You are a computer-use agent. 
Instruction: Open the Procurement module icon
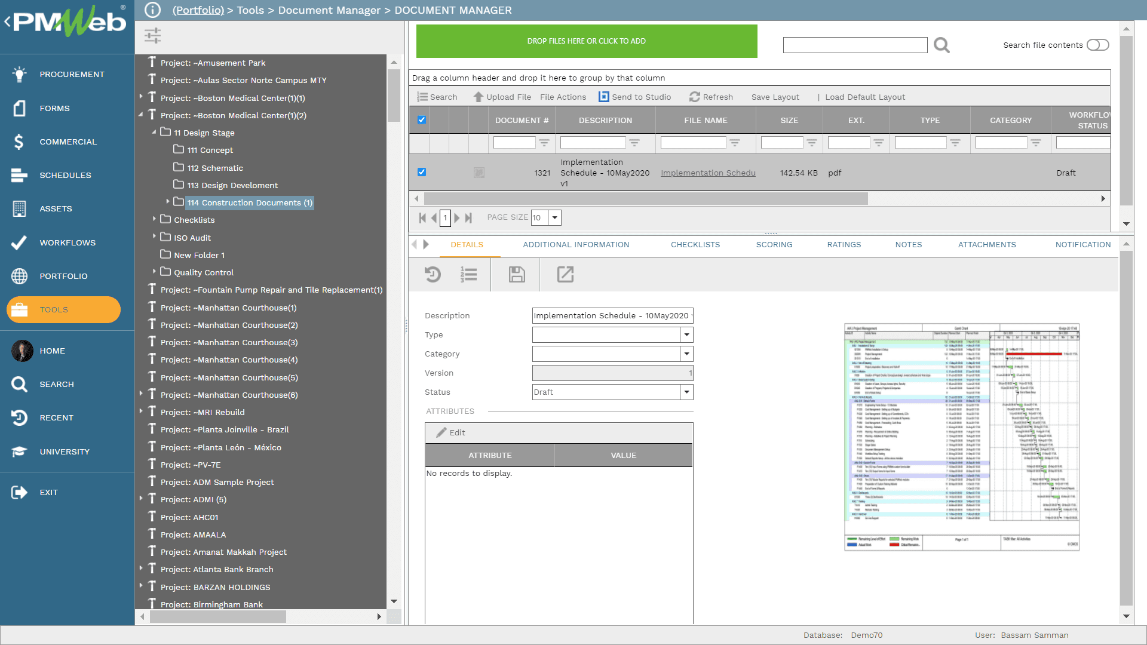pyautogui.click(x=19, y=74)
